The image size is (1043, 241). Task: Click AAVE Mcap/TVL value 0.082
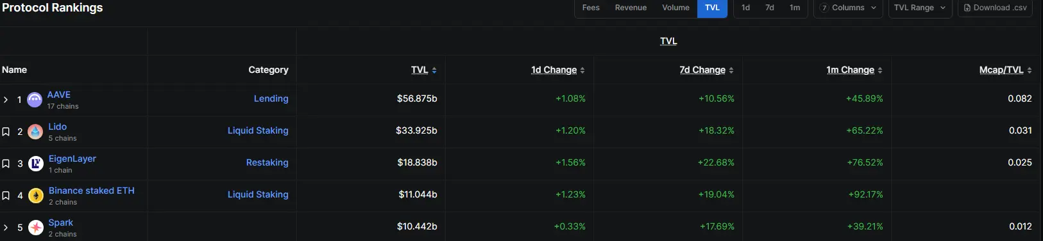coord(1020,98)
